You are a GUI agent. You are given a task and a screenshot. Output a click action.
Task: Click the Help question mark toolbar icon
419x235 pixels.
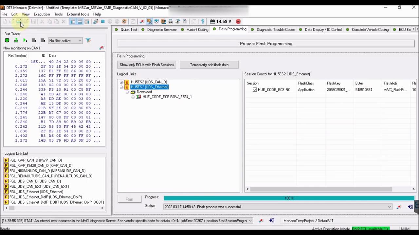pos(203,22)
